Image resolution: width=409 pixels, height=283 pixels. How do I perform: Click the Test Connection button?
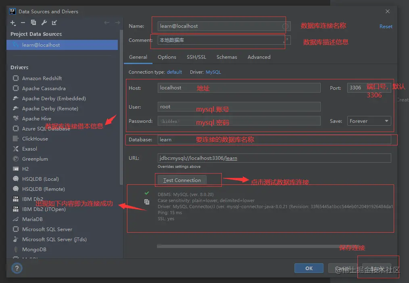click(x=182, y=180)
